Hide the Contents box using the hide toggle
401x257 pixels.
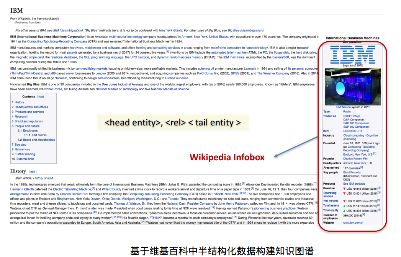[x=40, y=97]
